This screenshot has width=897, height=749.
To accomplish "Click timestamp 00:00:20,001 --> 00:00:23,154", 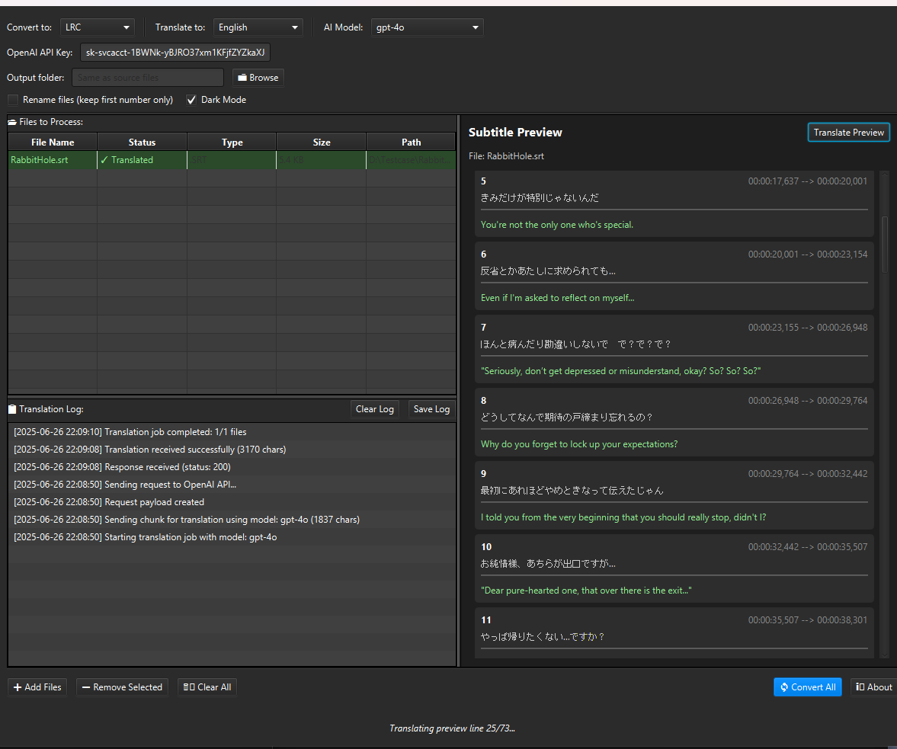I will [x=807, y=254].
